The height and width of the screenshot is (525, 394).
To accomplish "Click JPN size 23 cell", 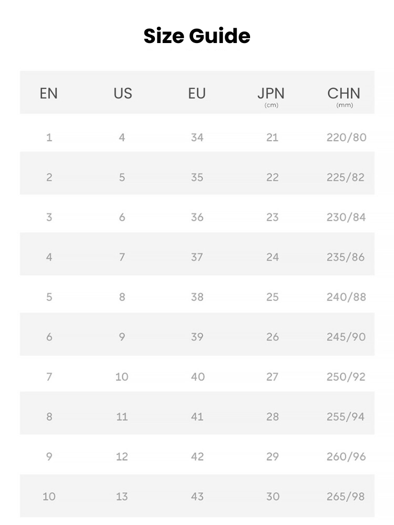I will point(272,217).
